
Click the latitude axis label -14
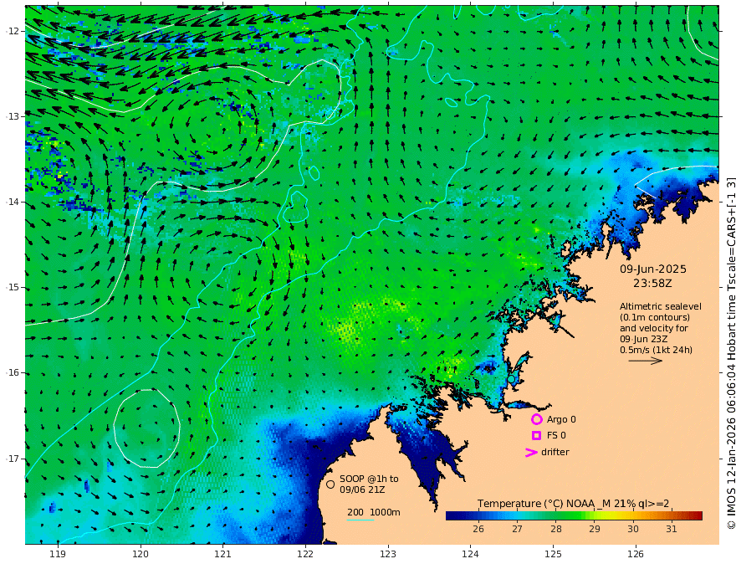point(13,202)
